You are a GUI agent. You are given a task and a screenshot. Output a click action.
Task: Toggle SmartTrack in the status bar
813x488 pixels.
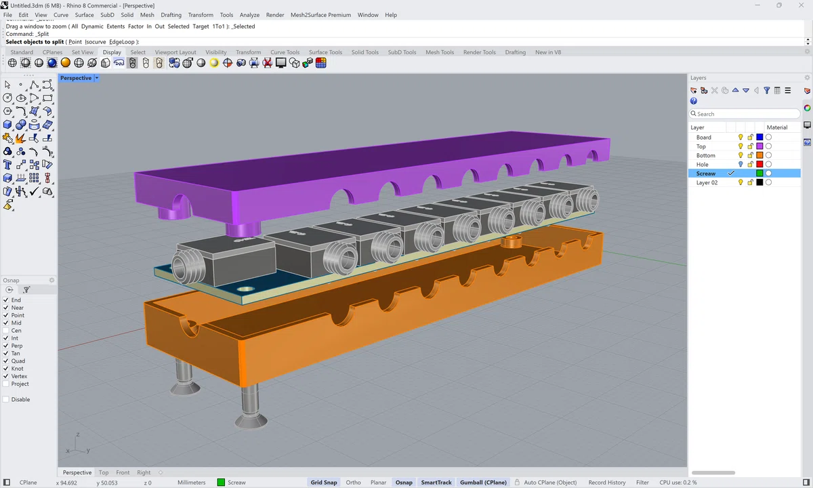coord(436,483)
